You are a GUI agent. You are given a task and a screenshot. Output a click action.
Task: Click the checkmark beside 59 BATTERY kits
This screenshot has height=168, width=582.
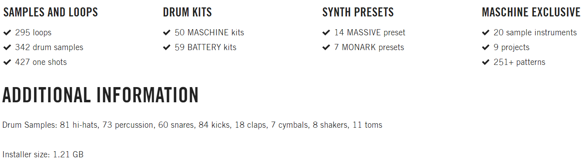tap(166, 47)
